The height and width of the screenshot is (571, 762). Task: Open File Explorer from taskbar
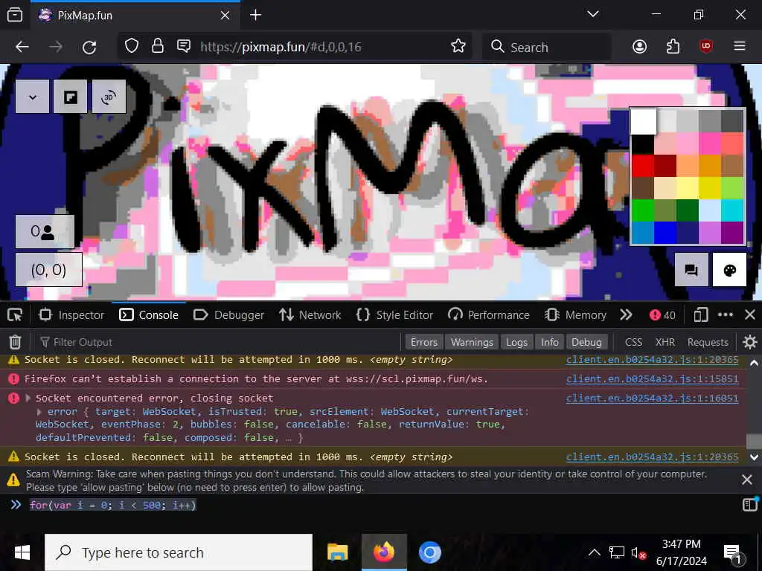(338, 552)
